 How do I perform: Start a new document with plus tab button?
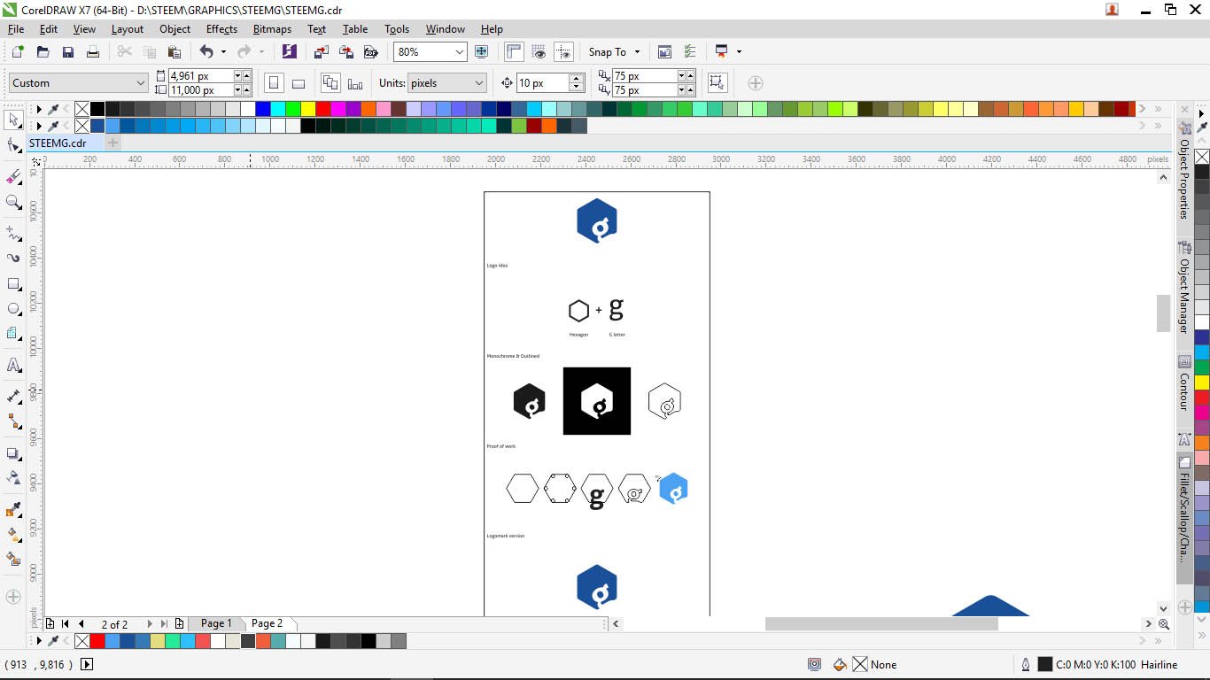pyautogui.click(x=112, y=143)
